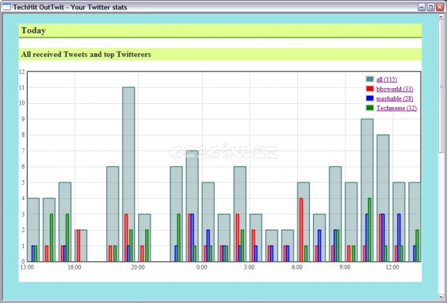The image size is (447, 303).
Task: Click the green bar reaching value 4
Action: (x=369, y=229)
